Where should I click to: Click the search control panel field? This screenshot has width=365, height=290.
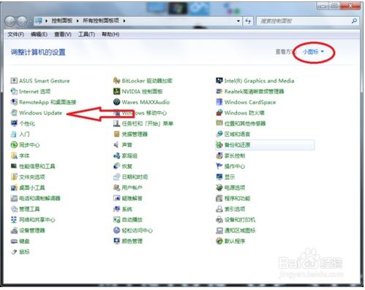pos(305,21)
